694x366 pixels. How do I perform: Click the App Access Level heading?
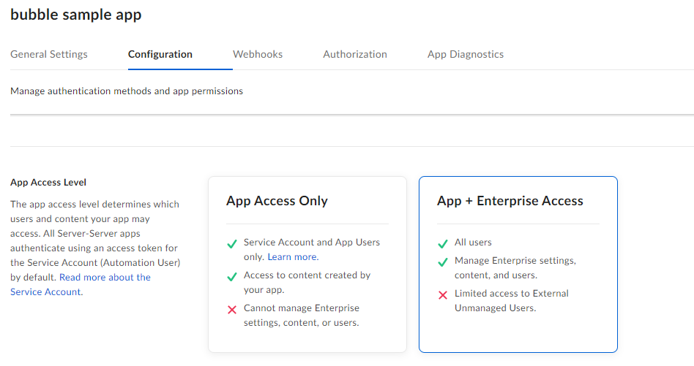pos(48,183)
